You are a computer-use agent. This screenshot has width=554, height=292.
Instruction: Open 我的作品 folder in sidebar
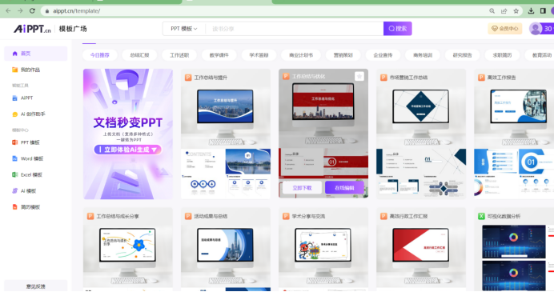coord(15,70)
